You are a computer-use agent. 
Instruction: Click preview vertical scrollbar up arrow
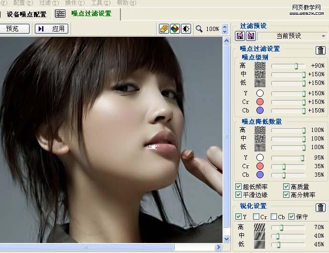click(x=226, y=40)
